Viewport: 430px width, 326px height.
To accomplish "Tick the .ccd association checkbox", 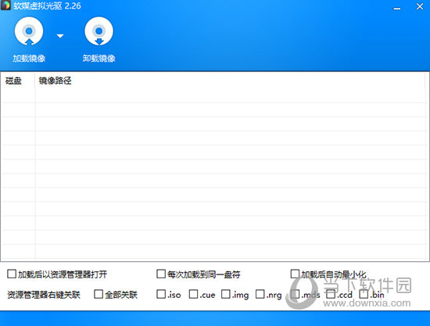I will [x=331, y=294].
